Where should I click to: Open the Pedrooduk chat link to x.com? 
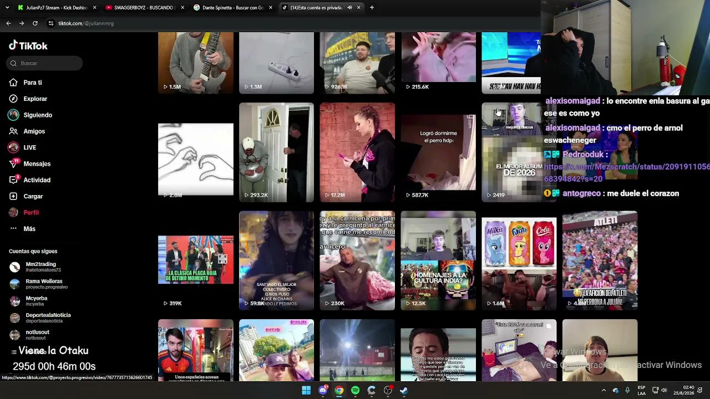[x=627, y=172]
